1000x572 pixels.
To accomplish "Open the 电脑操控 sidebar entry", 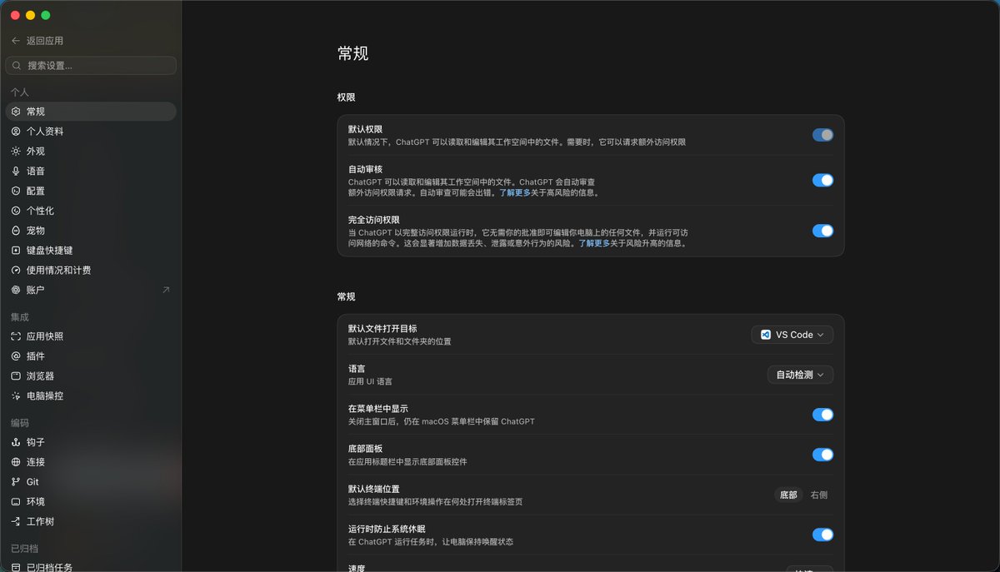I will pyautogui.click(x=91, y=396).
